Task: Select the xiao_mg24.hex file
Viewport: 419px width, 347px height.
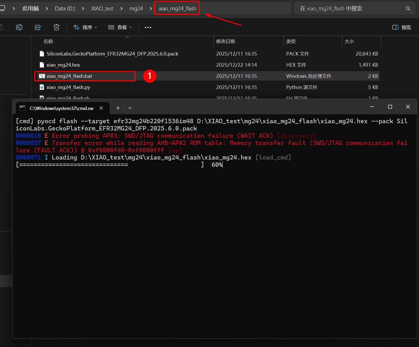Action: (x=63, y=65)
